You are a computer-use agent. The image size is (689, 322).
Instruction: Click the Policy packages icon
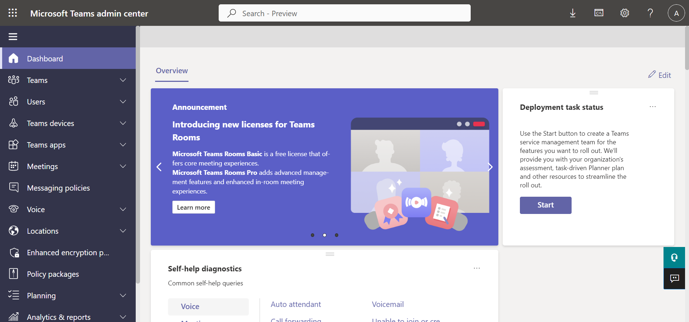click(x=14, y=274)
